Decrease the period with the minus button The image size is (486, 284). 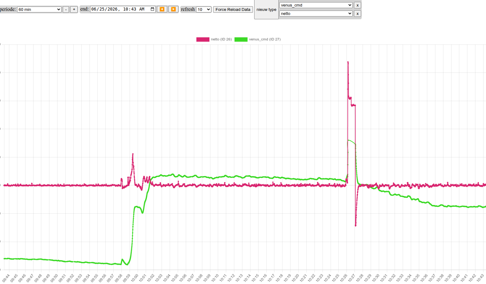click(x=66, y=9)
